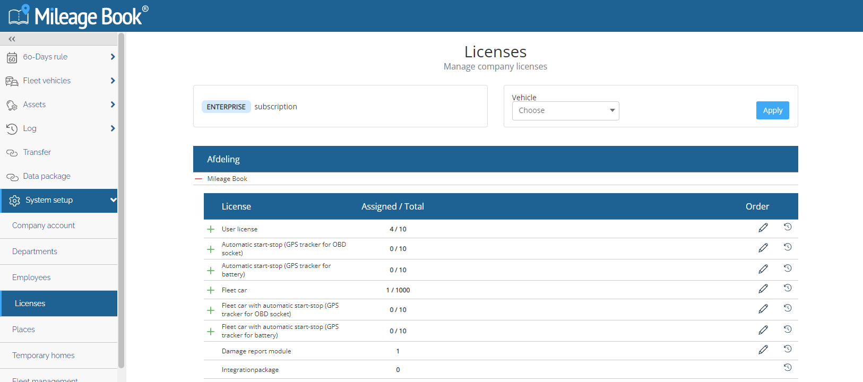The height and width of the screenshot is (382, 863).
Task: Expand Automatic start-stop OBD socket row
Action: pyautogui.click(x=211, y=249)
